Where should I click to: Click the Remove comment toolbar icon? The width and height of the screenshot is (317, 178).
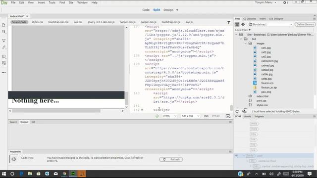(3, 63)
